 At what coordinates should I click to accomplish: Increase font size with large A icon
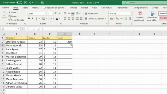(56, 14)
